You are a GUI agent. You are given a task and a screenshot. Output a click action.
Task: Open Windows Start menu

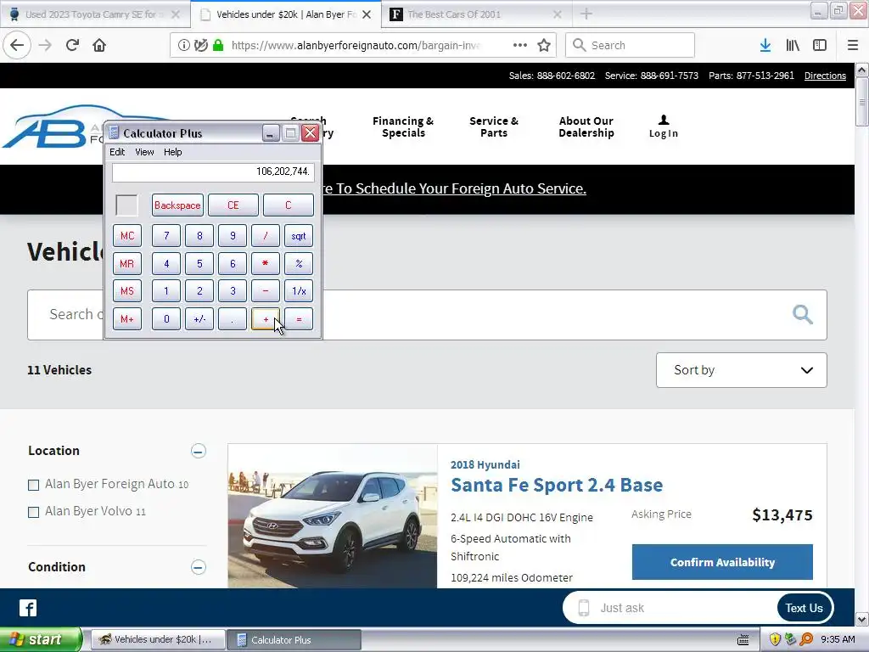40,639
